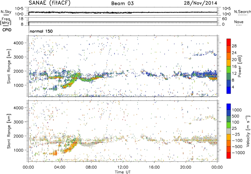Click the '60' tick on Nave axis
Image resolution: width=251 pixels, height=174 pixels.
224,19
